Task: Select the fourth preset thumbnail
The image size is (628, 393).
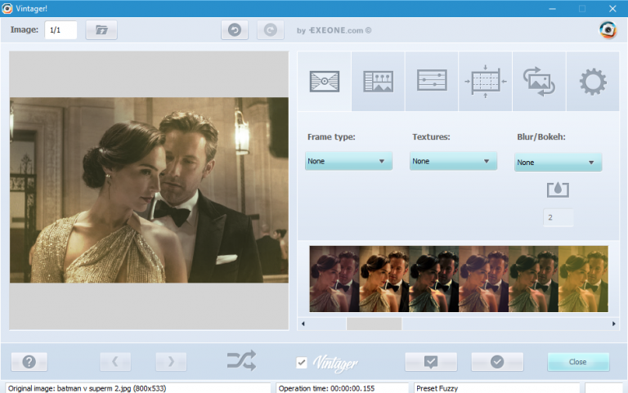Action: pyautogui.click(x=483, y=279)
